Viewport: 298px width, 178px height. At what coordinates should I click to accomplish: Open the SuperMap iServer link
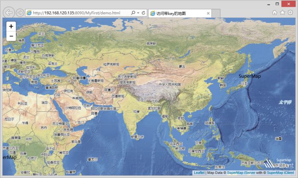tap(241, 173)
